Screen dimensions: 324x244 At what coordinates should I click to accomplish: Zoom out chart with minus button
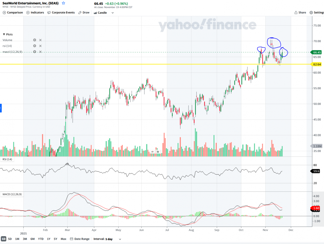click(x=153, y=152)
